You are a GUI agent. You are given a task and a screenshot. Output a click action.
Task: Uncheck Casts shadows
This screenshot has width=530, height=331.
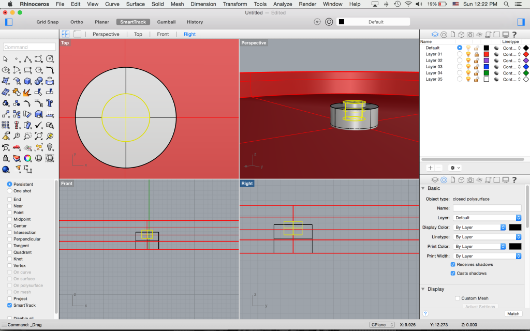[453, 273]
